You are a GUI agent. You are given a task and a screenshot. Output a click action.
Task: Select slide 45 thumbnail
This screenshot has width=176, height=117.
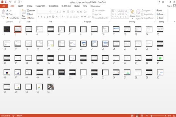160,58
